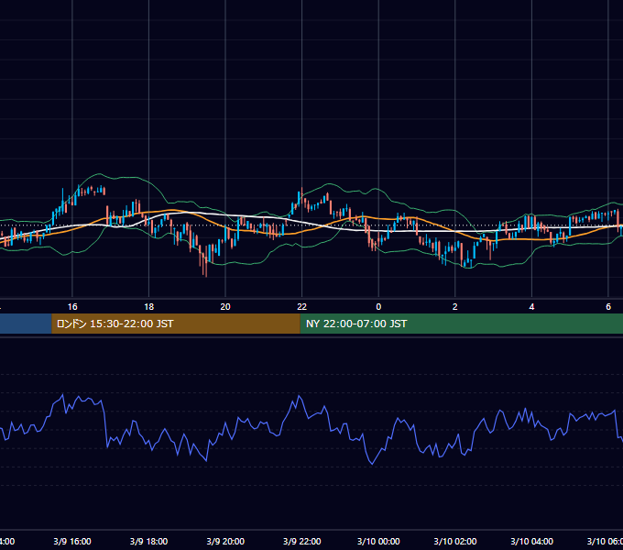Click the 16 hour axis label
This screenshot has height=550, width=623.
72,307
